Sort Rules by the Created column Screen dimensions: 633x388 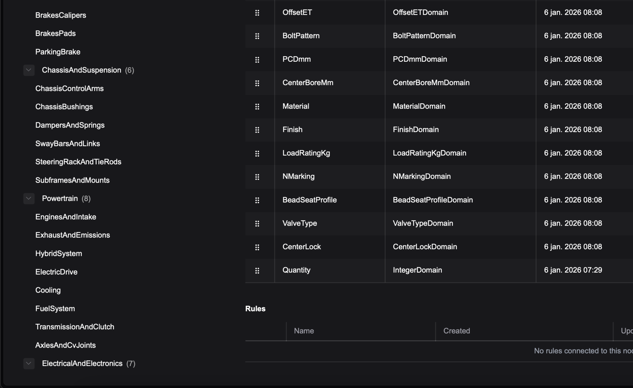click(x=457, y=331)
